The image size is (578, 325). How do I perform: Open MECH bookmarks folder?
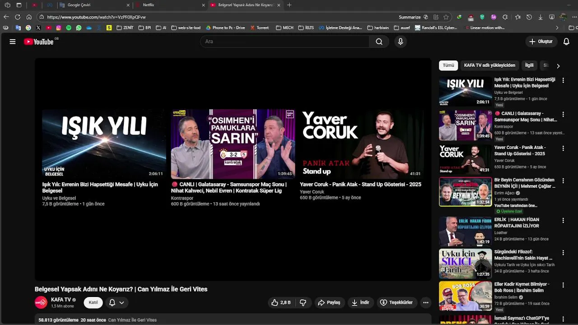pyautogui.click(x=284, y=28)
